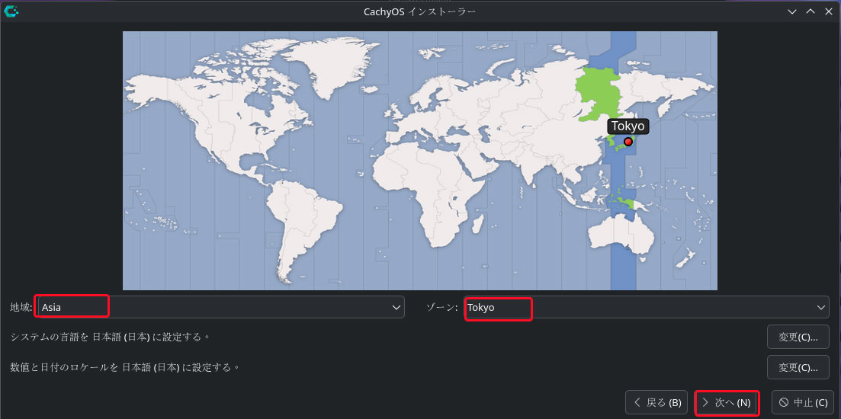Click the システムの言語を 日本語 text line
The width and height of the screenshot is (841, 419).
(x=110, y=337)
